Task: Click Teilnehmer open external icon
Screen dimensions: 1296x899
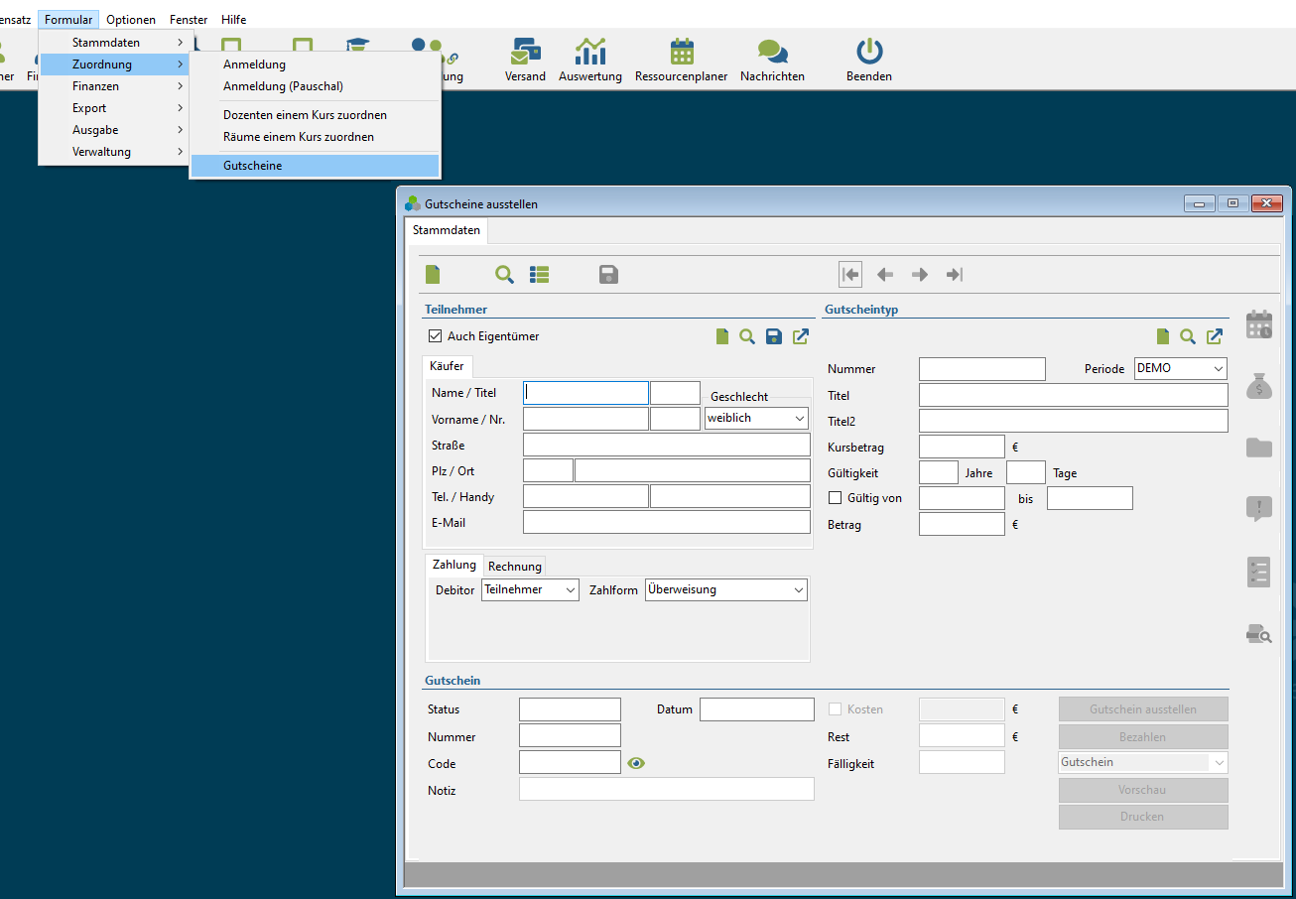Action: pos(801,337)
